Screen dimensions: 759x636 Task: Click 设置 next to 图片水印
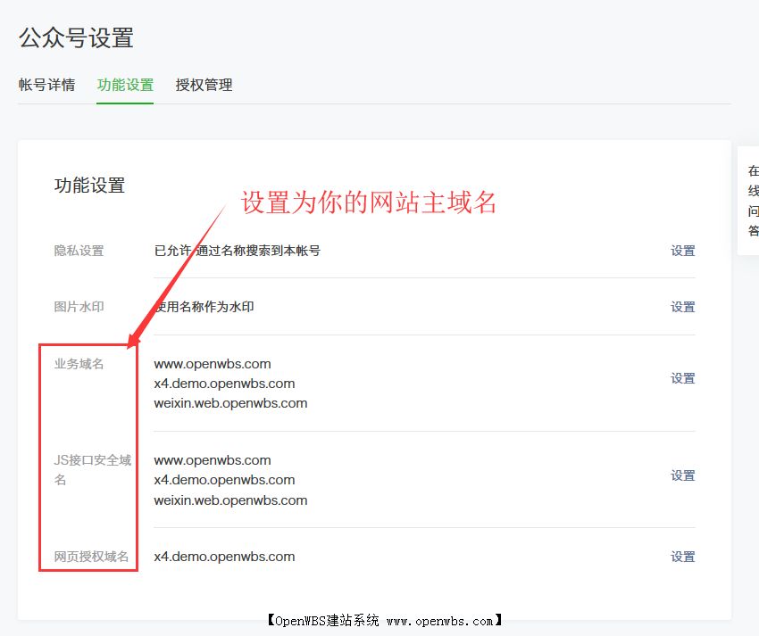[682, 306]
